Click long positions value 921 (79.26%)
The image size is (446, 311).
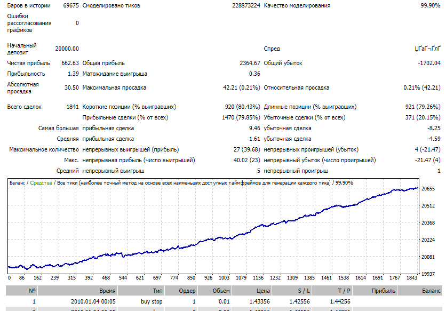click(423, 107)
